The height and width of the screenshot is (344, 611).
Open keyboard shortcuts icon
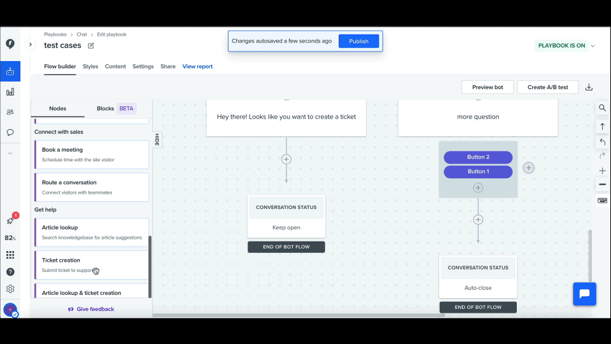602,201
